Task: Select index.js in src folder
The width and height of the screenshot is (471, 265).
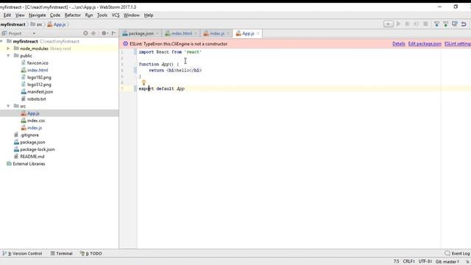Action: pyautogui.click(x=35, y=127)
